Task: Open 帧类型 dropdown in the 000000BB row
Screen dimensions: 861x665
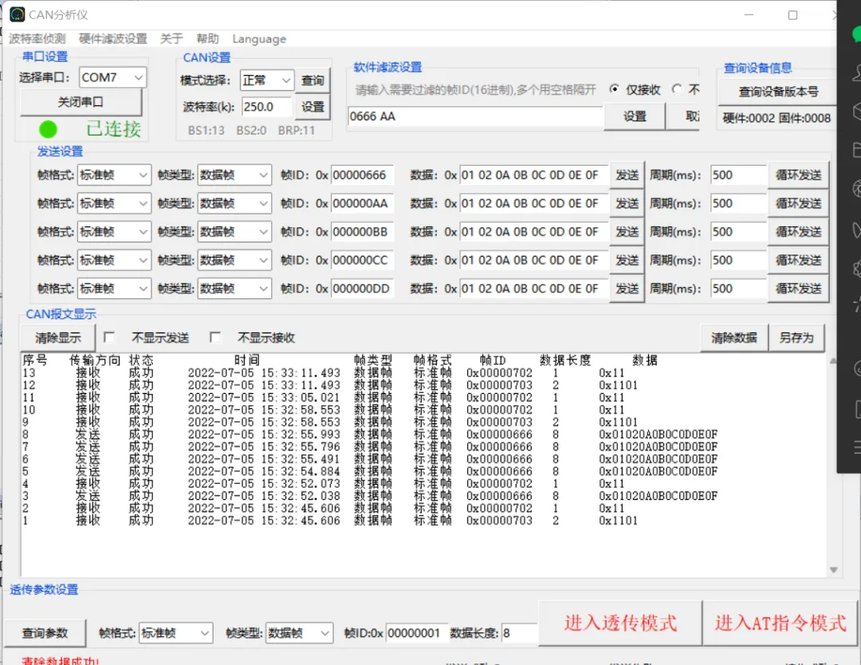Action: click(x=234, y=232)
